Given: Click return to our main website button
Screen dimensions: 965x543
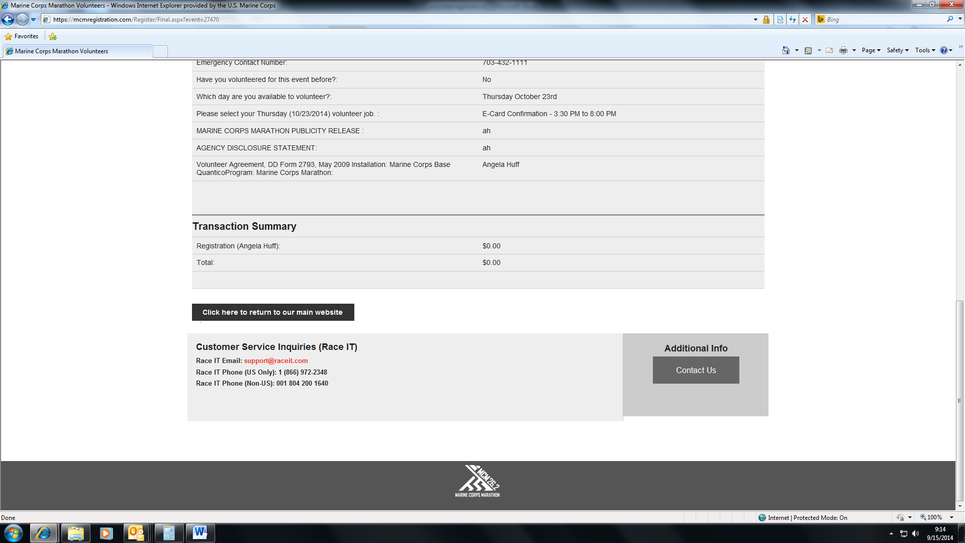Looking at the screenshot, I should pyautogui.click(x=273, y=312).
